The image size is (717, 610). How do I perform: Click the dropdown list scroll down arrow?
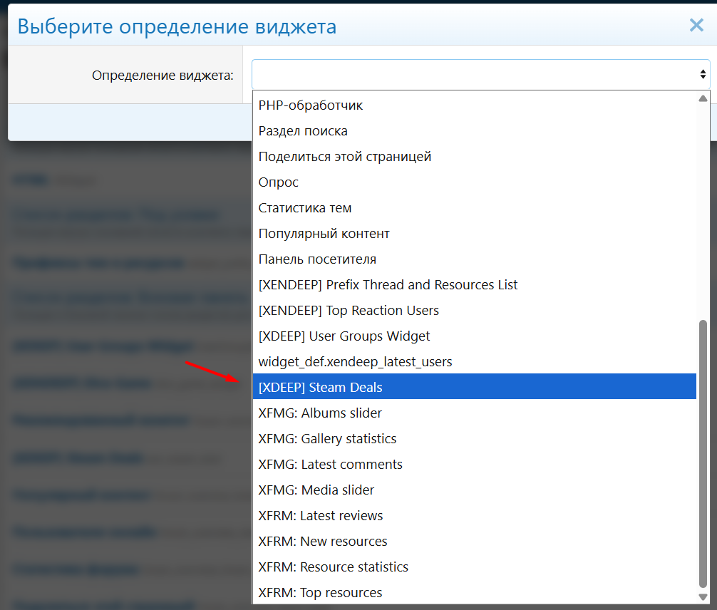pyautogui.click(x=703, y=596)
